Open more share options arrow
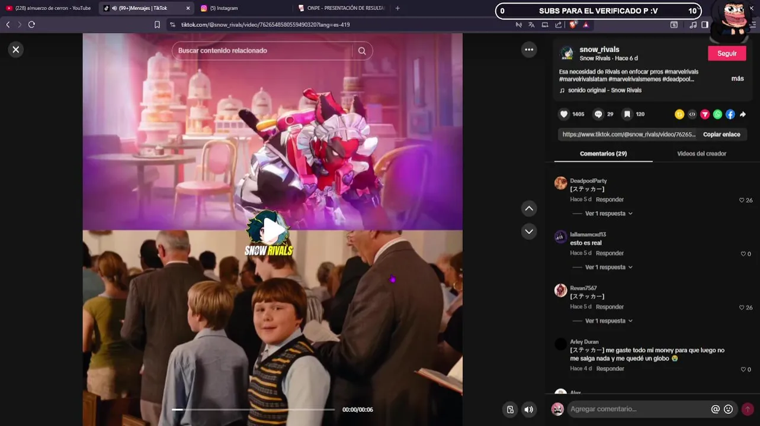 (x=743, y=114)
